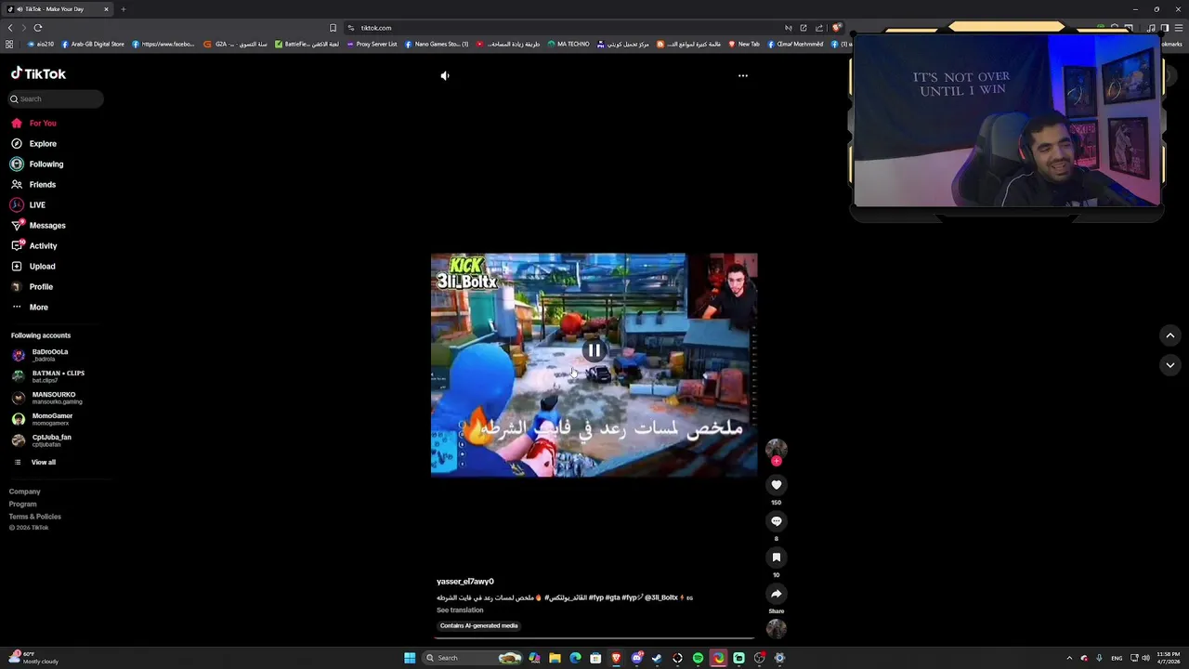Show hidden system tray icons
Viewport: 1189px width, 669px height.
pos(1069,658)
